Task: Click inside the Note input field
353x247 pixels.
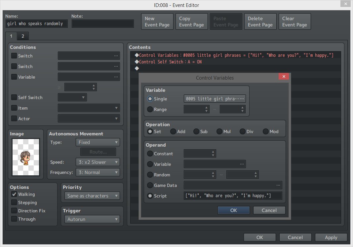Action: click(x=102, y=23)
